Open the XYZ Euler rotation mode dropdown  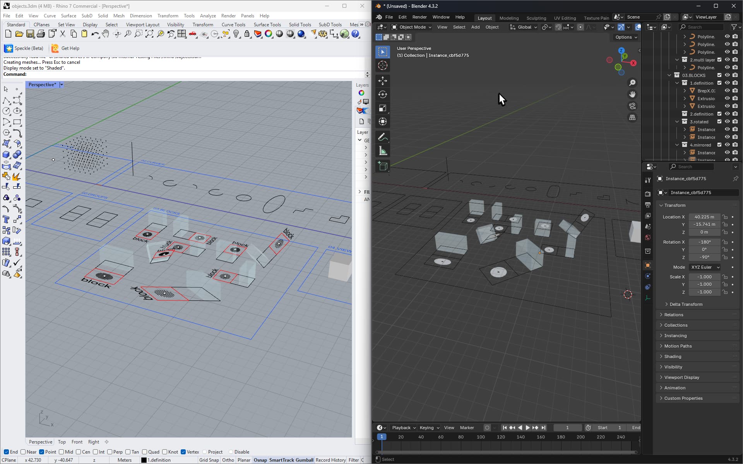tap(705, 267)
